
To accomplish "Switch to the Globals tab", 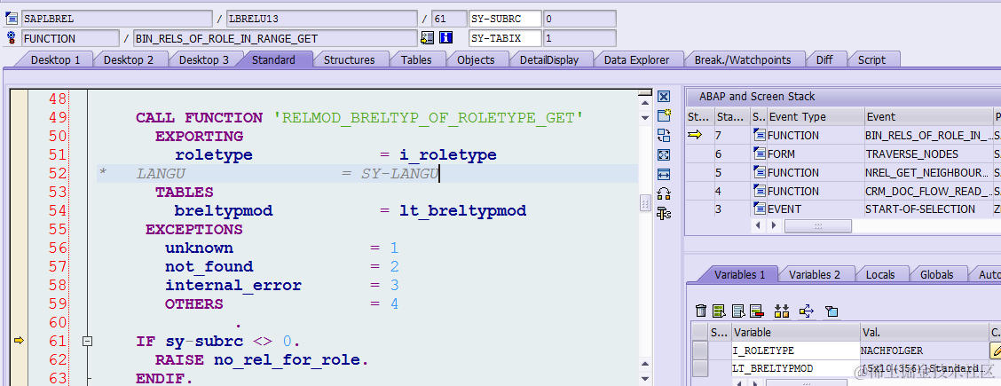I will coord(936,275).
